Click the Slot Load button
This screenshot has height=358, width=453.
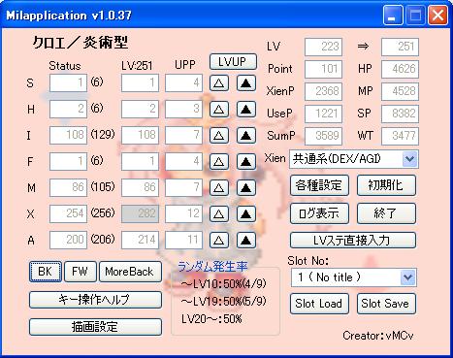(319, 304)
